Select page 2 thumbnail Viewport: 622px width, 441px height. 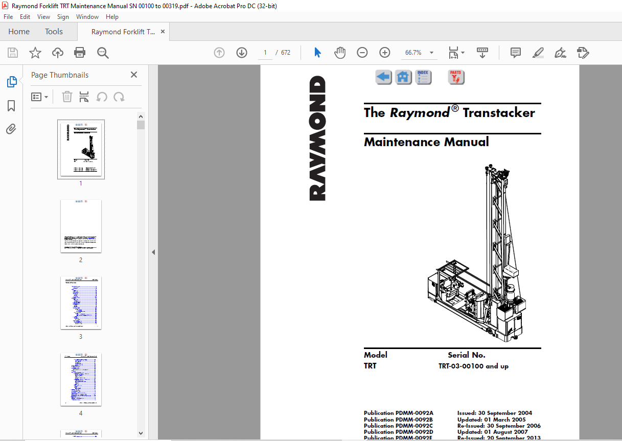pos(81,226)
